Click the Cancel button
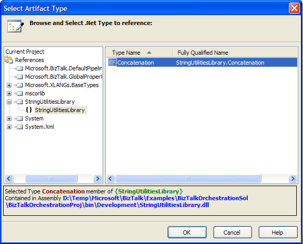 coord(233,232)
